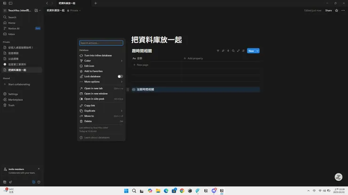Choose Turn into inline database
The height and width of the screenshot is (195, 348).
[x=101, y=56]
